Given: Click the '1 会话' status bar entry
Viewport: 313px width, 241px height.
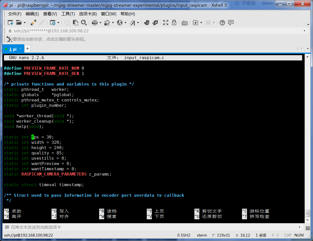Looking at the screenshot, I should click(x=261, y=235).
